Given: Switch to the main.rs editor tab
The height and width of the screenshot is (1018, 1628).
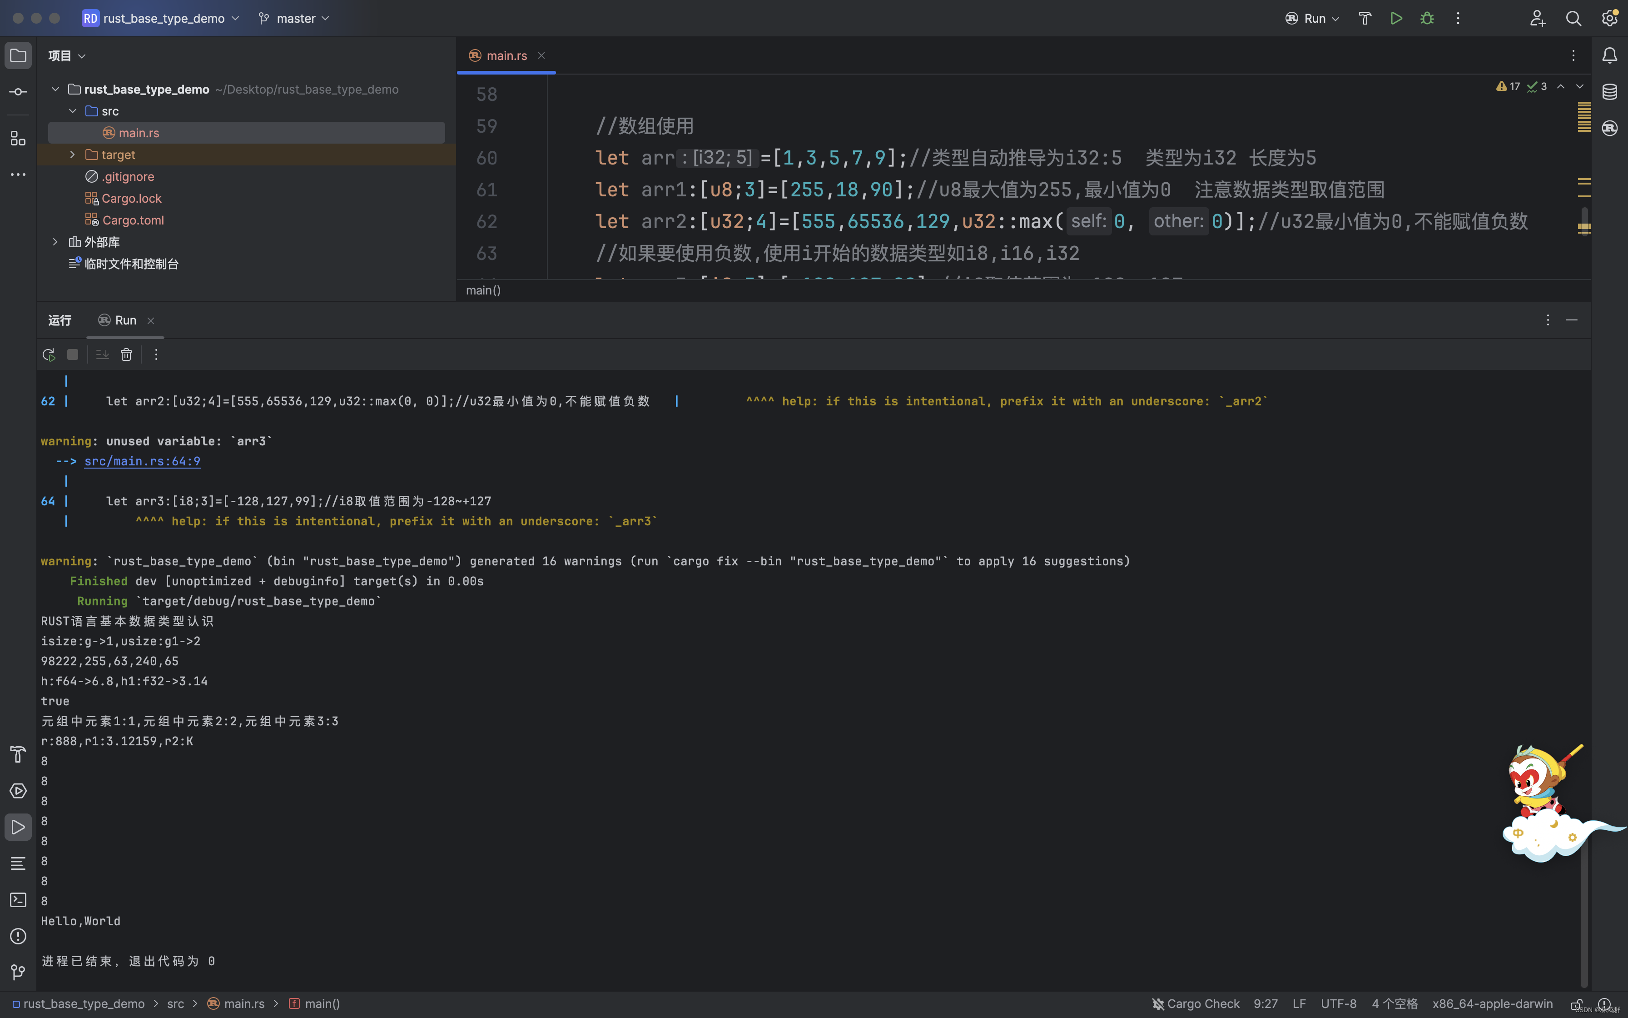Looking at the screenshot, I should (506, 55).
